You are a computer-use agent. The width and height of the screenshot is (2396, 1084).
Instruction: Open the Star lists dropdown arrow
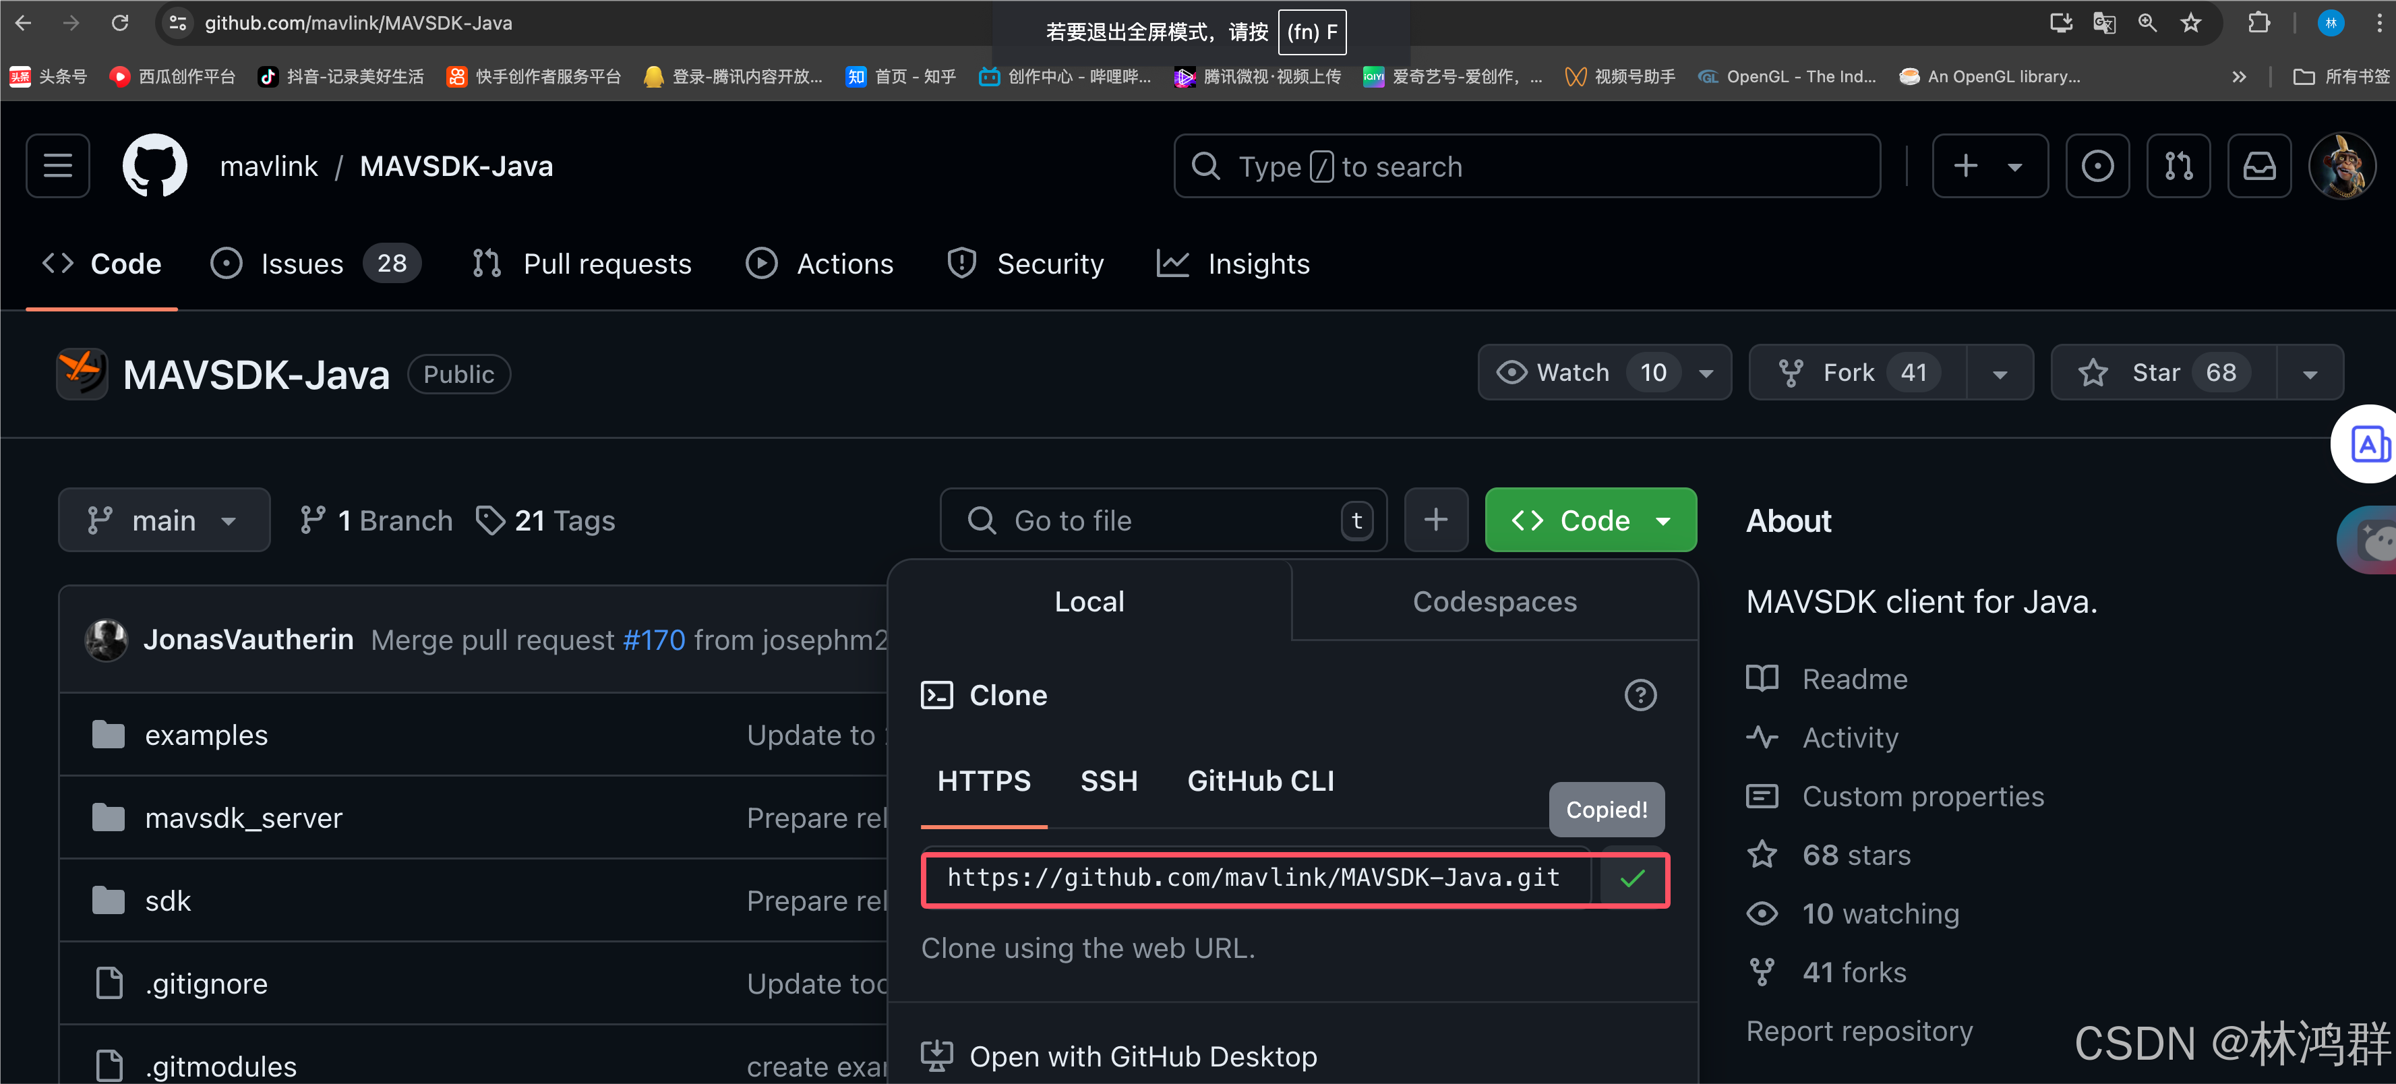coord(2310,373)
